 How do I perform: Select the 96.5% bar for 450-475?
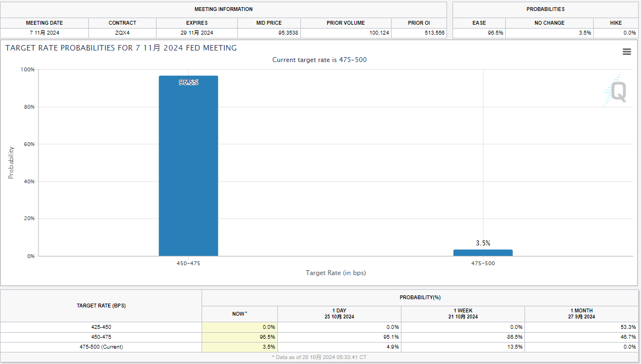pos(188,165)
